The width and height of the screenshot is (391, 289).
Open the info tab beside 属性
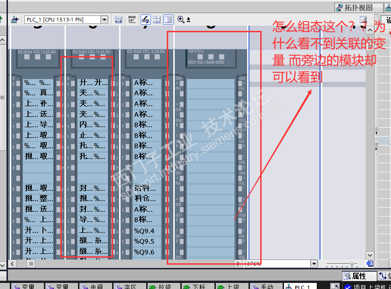[x=384, y=276]
